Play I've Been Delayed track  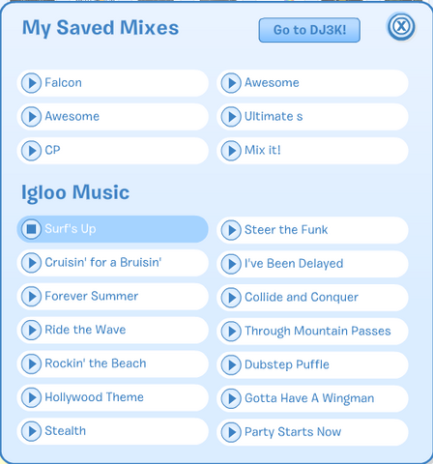coord(231,264)
